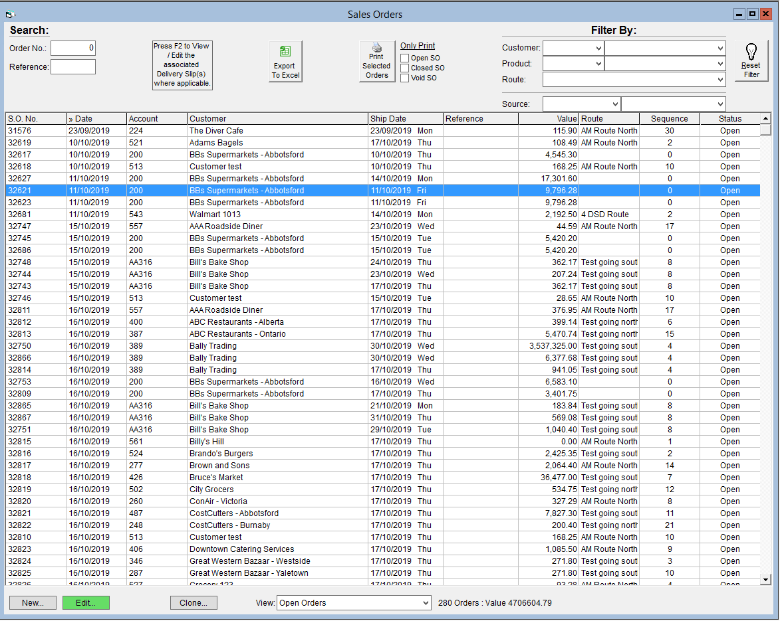Sort by the Route column header
Image resolution: width=780 pixels, height=621 pixels.
pyautogui.click(x=609, y=119)
